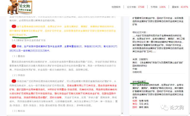The width and height of the screenshot is (190, 116).
Task: Click the orange highlighted sentence 10 text
Action: [x=63, y=30]
